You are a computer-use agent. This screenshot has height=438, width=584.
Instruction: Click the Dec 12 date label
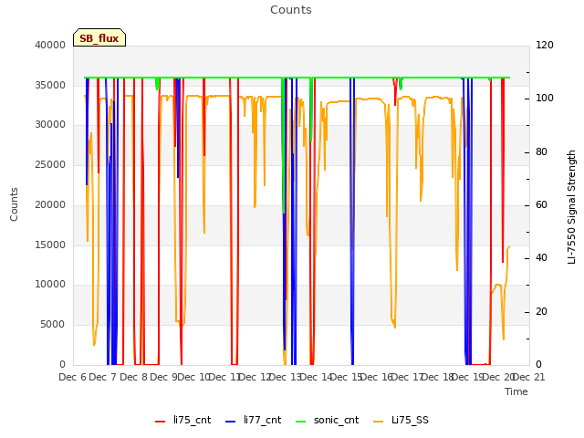coord(255,377)
